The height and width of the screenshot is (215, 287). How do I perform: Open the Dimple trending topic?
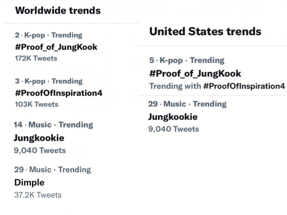point(29,183)
